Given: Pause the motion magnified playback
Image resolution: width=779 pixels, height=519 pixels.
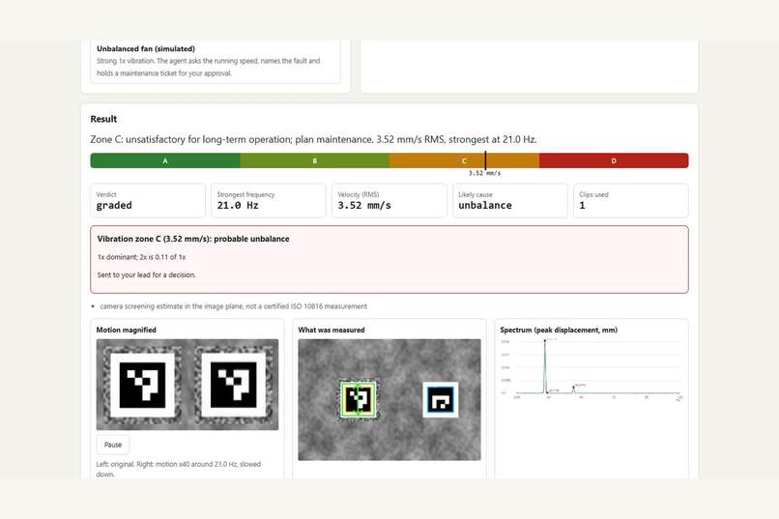Looking at the screenshot, I should pos(113,445).
